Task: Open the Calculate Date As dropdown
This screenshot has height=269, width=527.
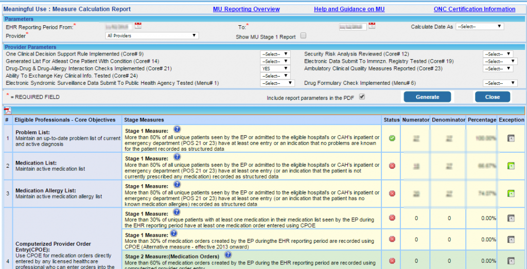Action: tap(479, 27)
